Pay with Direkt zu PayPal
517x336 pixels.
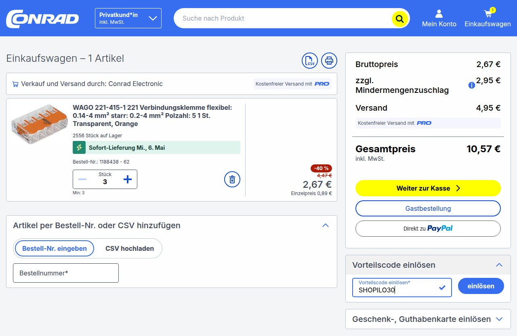coord(428,228)
